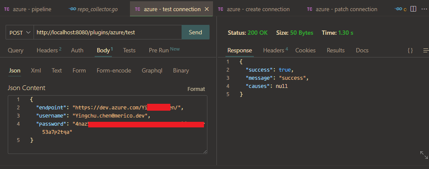Click the request URL input field
This screenshot has width=429, height=169.
(108, 33)
